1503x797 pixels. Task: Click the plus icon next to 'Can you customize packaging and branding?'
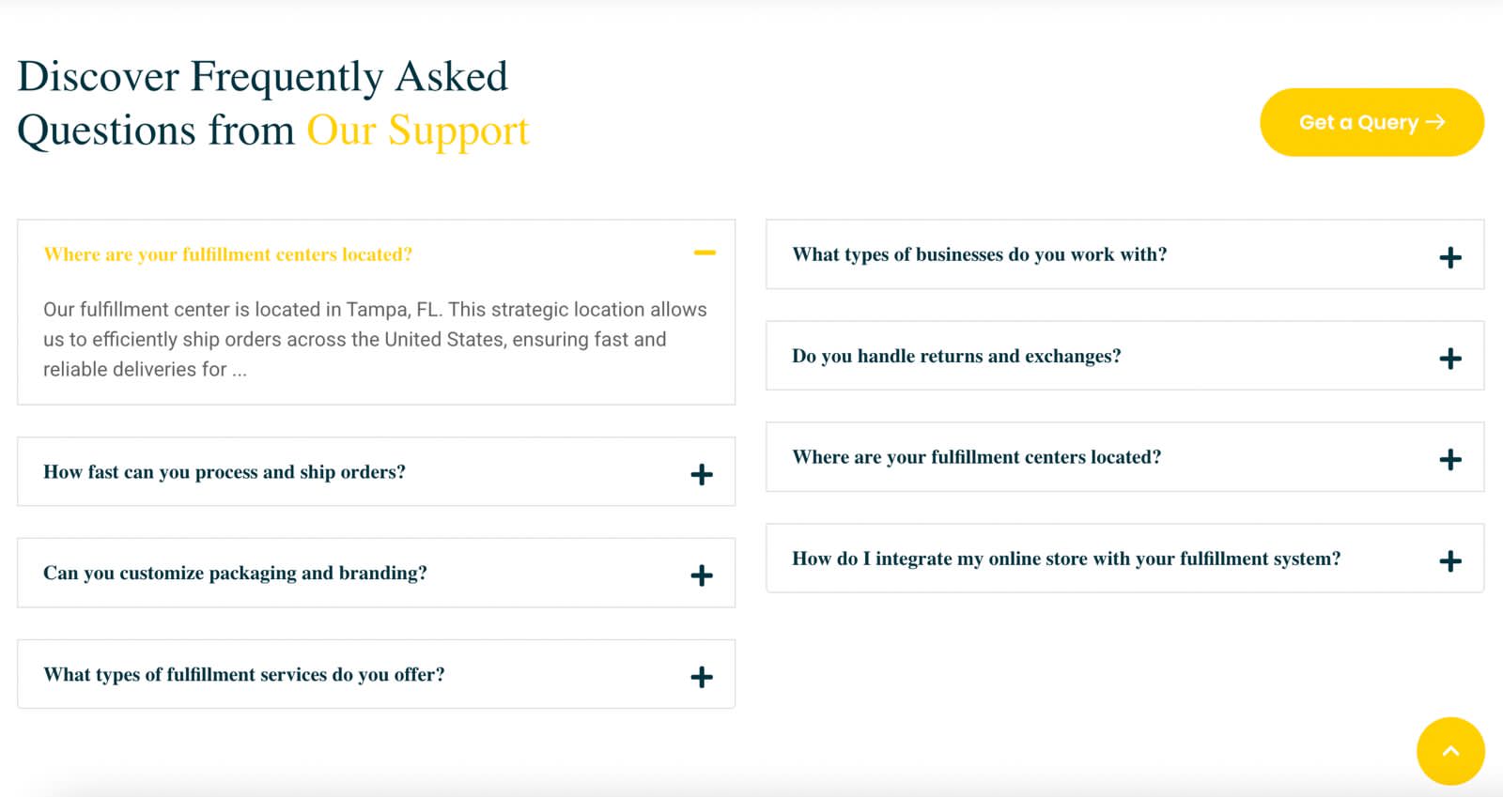point(702,575)
